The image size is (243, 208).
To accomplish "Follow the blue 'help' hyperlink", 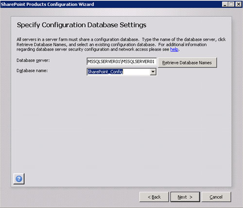I will pos(174,50).
